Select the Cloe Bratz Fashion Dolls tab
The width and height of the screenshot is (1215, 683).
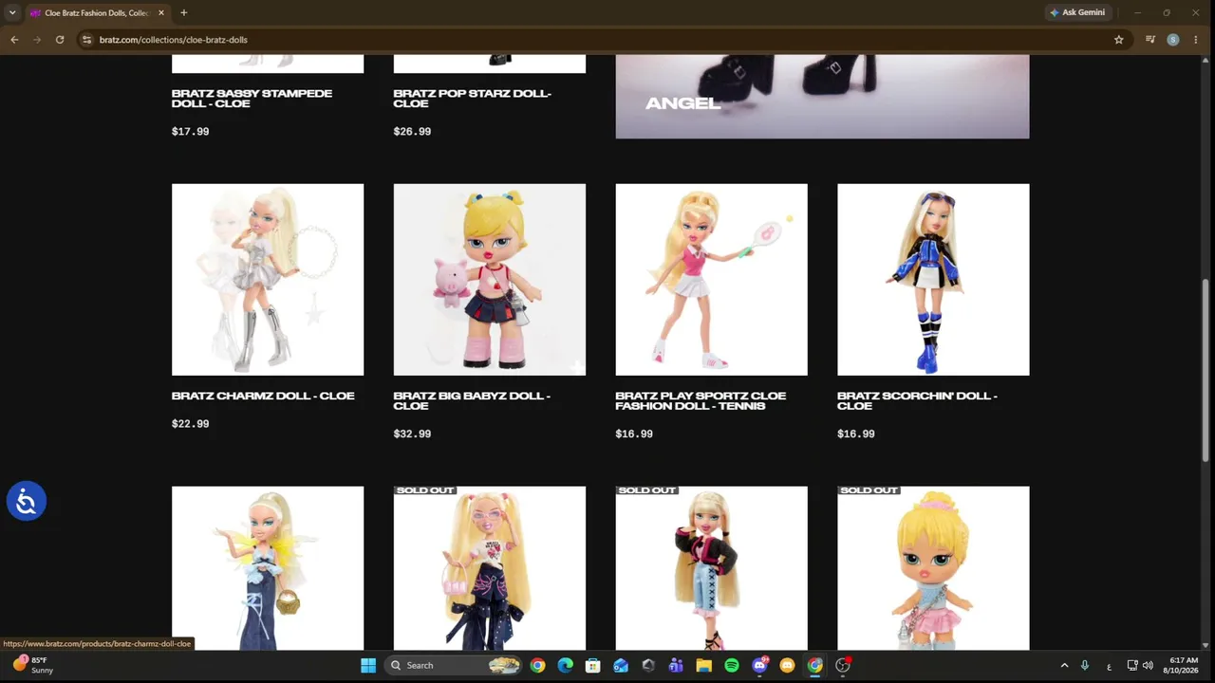97,12
